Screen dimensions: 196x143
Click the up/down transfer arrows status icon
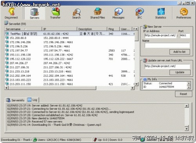95,140
